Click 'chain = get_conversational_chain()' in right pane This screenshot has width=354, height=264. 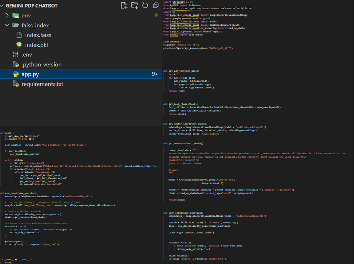pyautogui.click(x=191, y=232)
